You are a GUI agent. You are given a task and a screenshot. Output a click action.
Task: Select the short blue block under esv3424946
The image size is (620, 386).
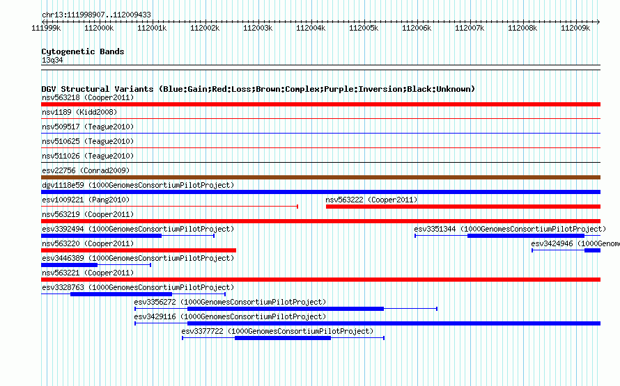[592, 250]
